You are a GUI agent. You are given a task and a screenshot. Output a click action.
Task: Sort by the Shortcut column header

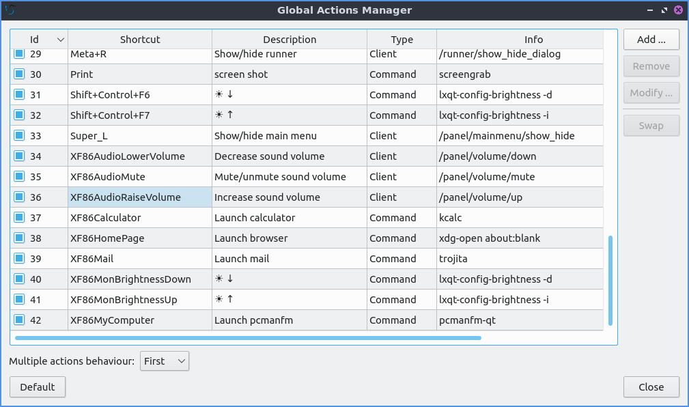(140, 40)
